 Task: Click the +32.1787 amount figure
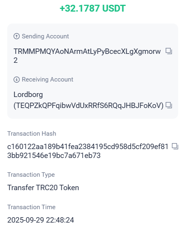(x=79, y=9)
